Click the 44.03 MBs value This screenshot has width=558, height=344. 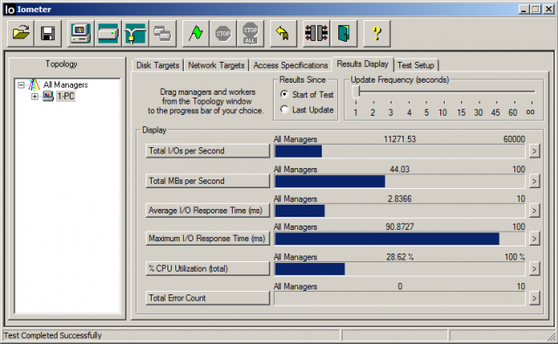point(399,169)
